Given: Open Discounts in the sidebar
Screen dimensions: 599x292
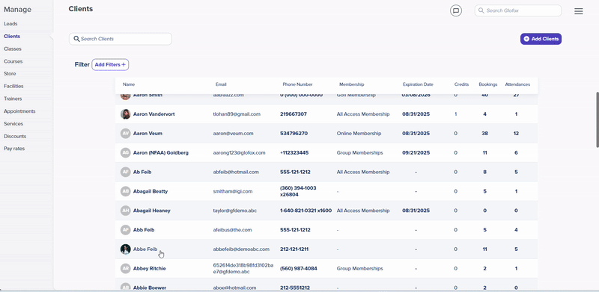Looking at the screenshot, I should coord(15,136).
